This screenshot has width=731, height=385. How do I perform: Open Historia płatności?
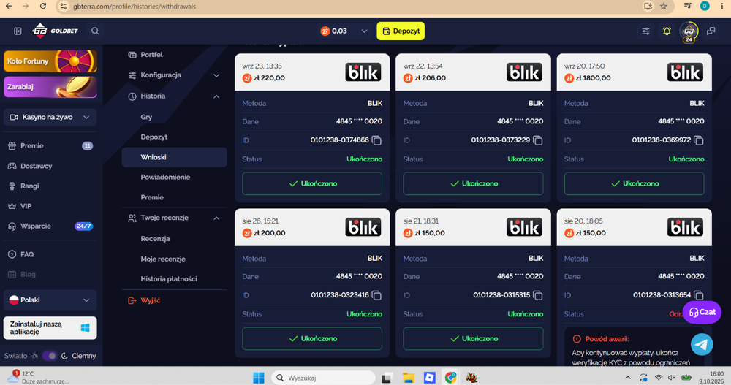point(169,279)
